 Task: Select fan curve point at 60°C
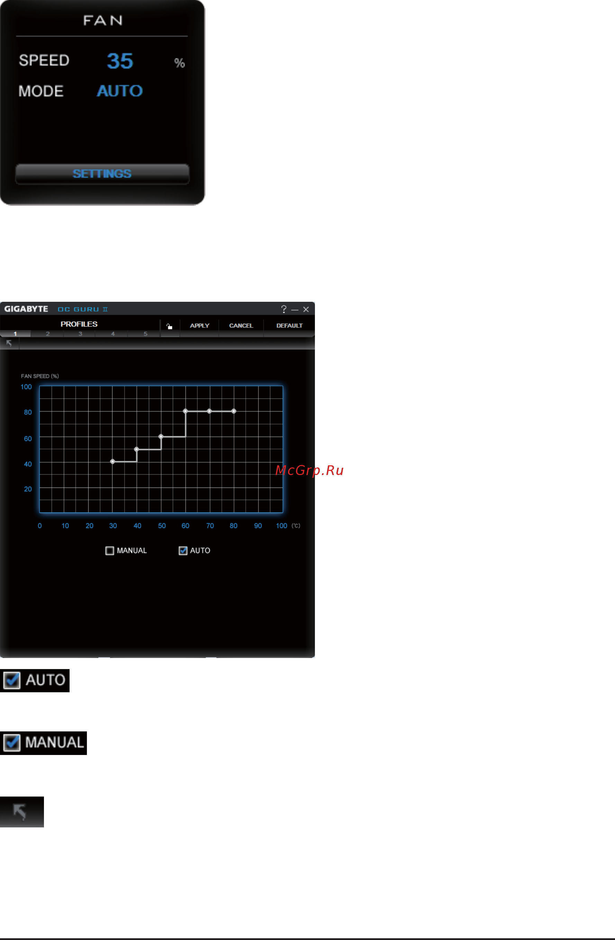pos(186,411)
